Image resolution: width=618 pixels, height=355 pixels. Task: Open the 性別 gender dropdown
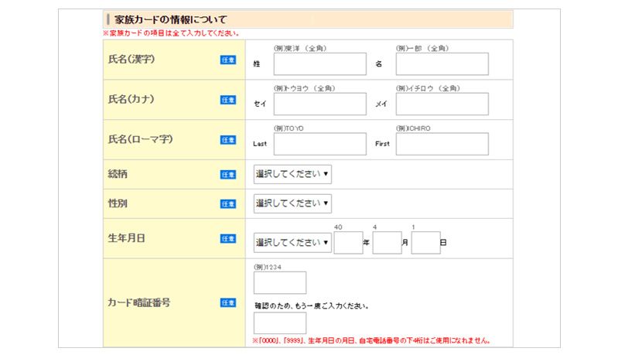(x=292, y=203)
